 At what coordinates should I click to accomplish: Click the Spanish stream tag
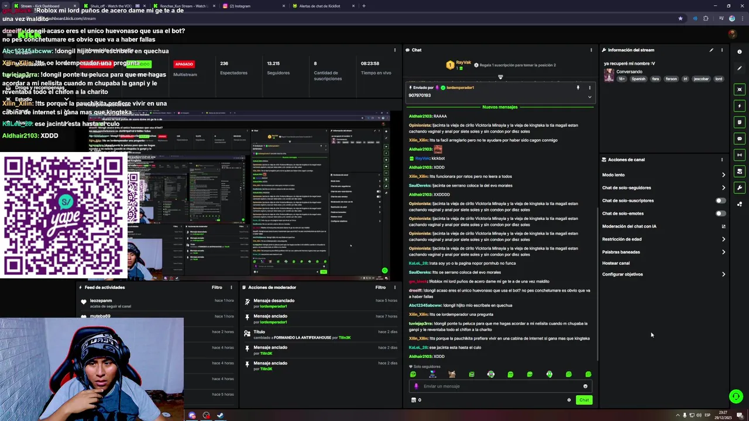(x=638, y=79)
